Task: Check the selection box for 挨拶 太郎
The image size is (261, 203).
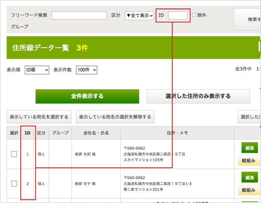Action: 14,154
